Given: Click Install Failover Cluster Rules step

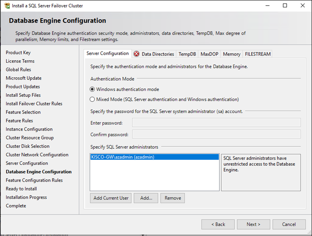Looking at the screenshot, I should pyautogui.click(x=34, y=104).
